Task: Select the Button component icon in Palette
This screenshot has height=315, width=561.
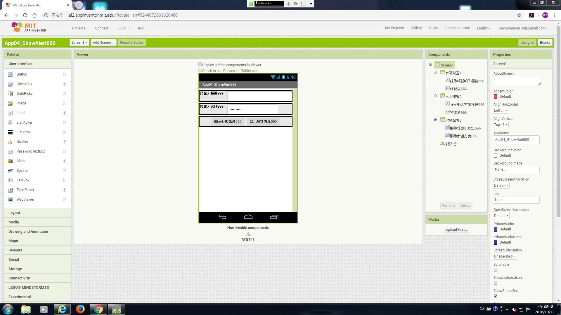Action: 10,74
